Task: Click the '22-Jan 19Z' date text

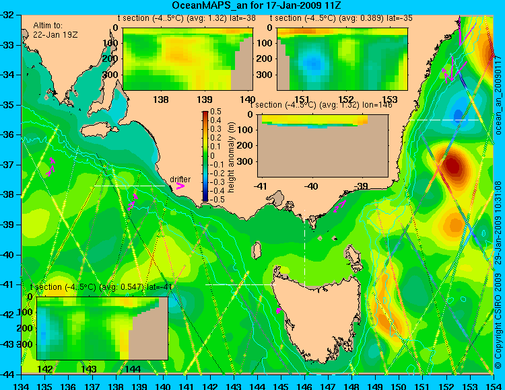Action: (55, 35)
